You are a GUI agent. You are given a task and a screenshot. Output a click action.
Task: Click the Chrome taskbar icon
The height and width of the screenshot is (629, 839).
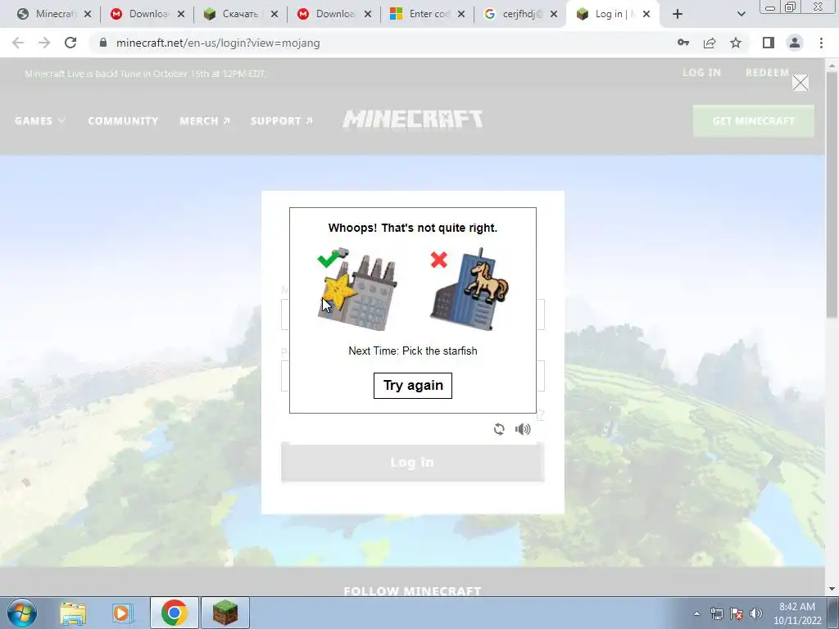174,613
